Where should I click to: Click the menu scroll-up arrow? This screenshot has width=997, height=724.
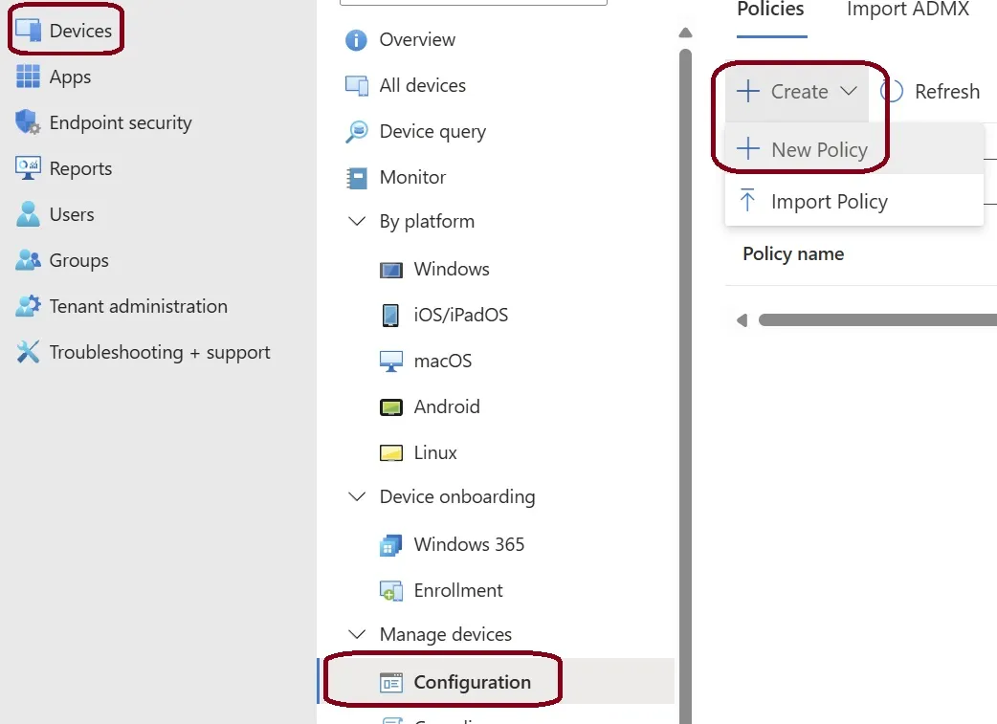pos(685,33)
